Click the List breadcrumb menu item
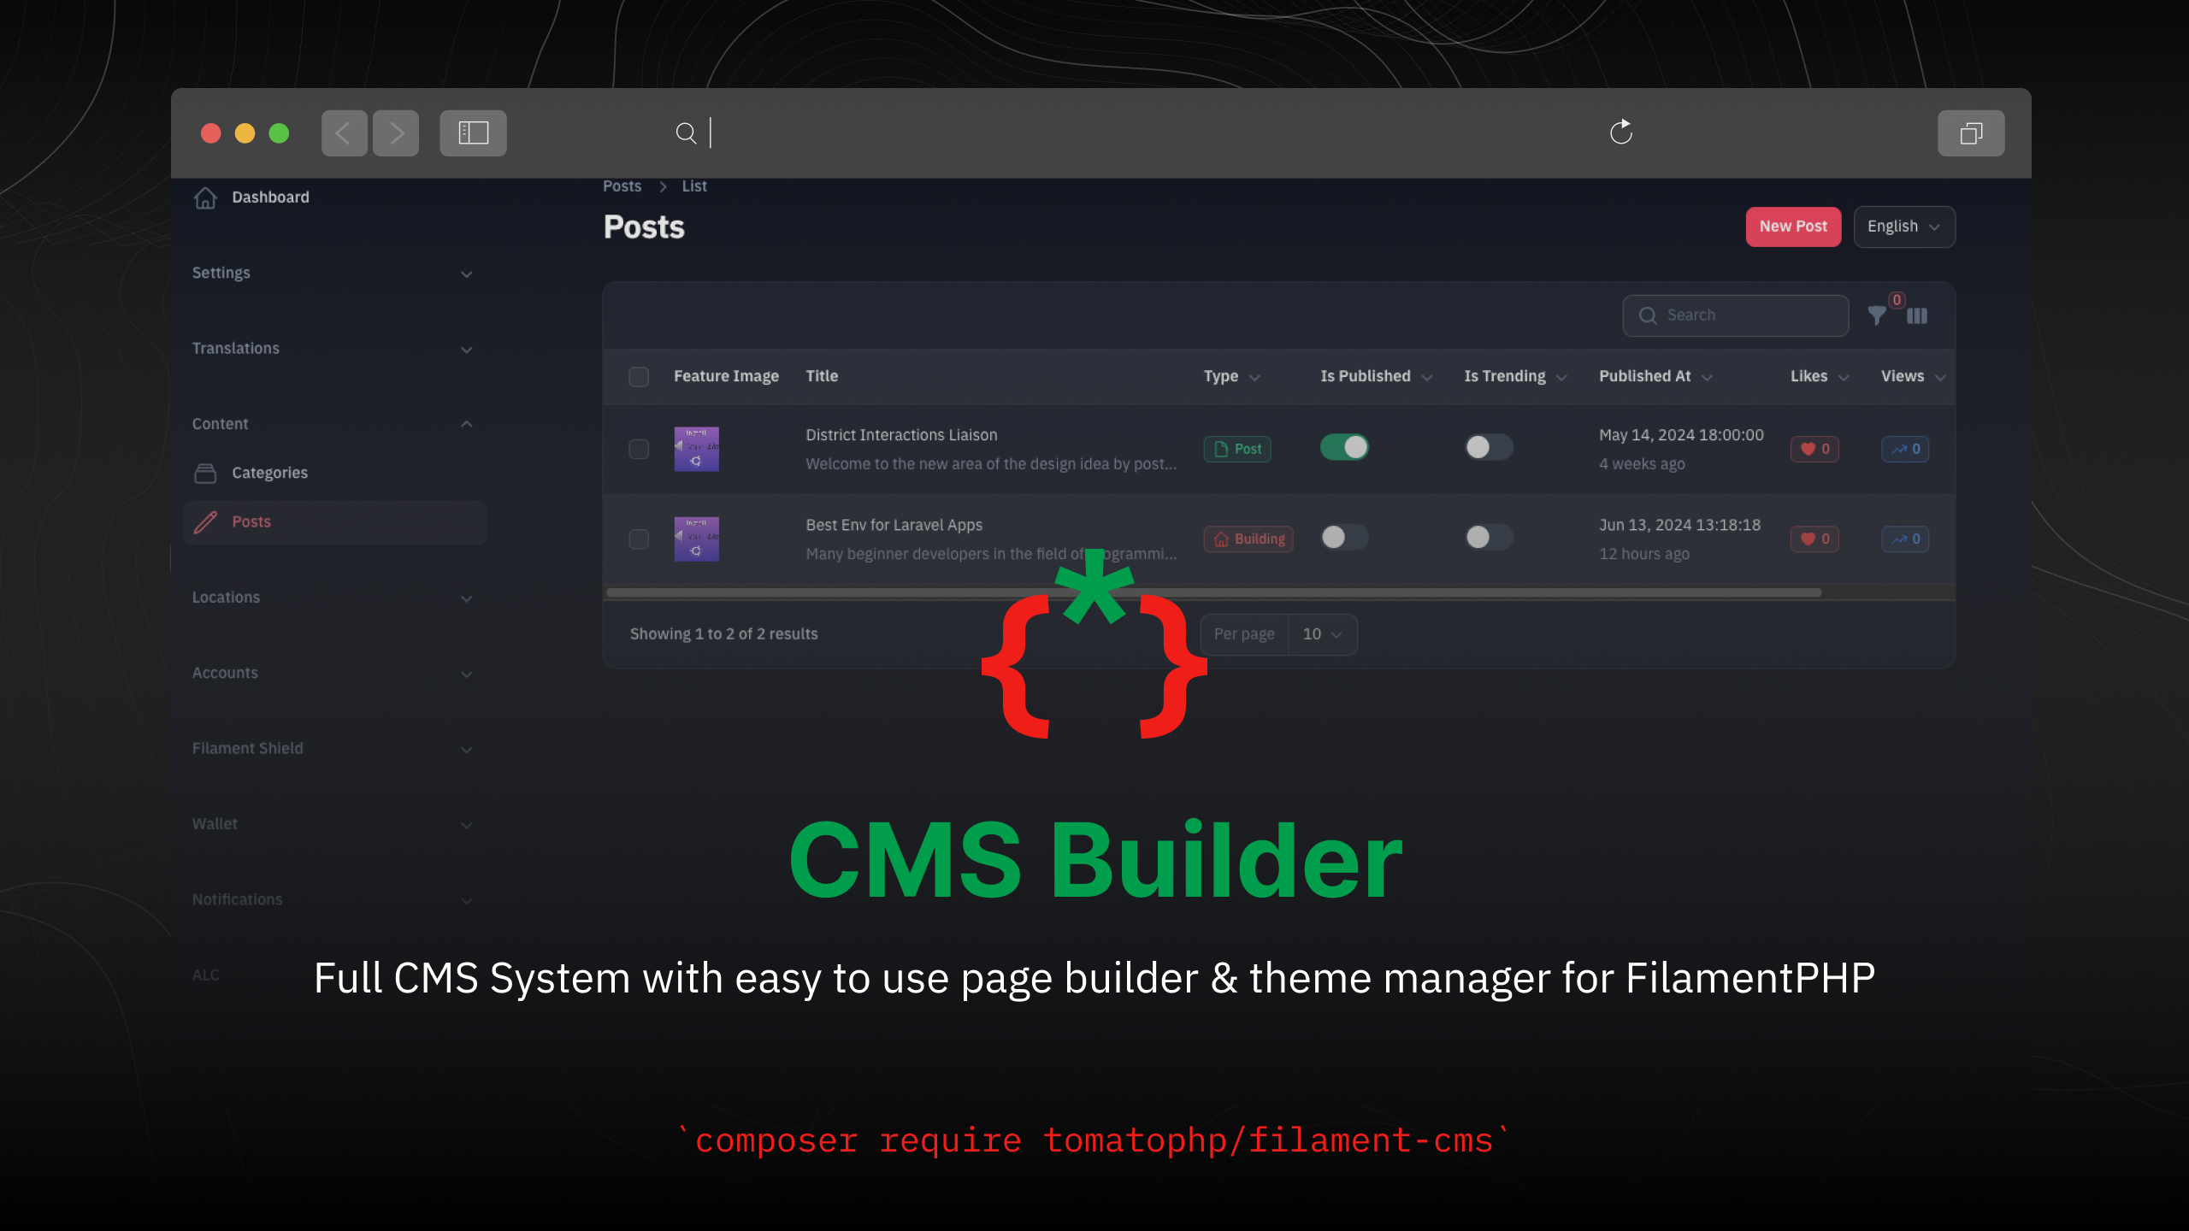Image resolution: width=2189 pixels, height=1231 pixels. pos(694,185)
